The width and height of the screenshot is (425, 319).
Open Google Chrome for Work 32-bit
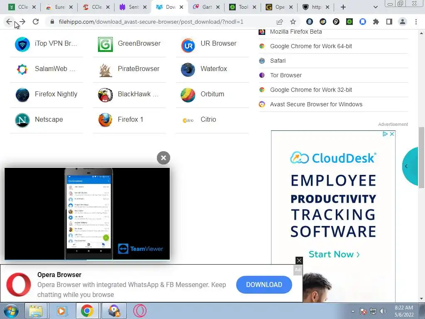(x=311, y=90)
